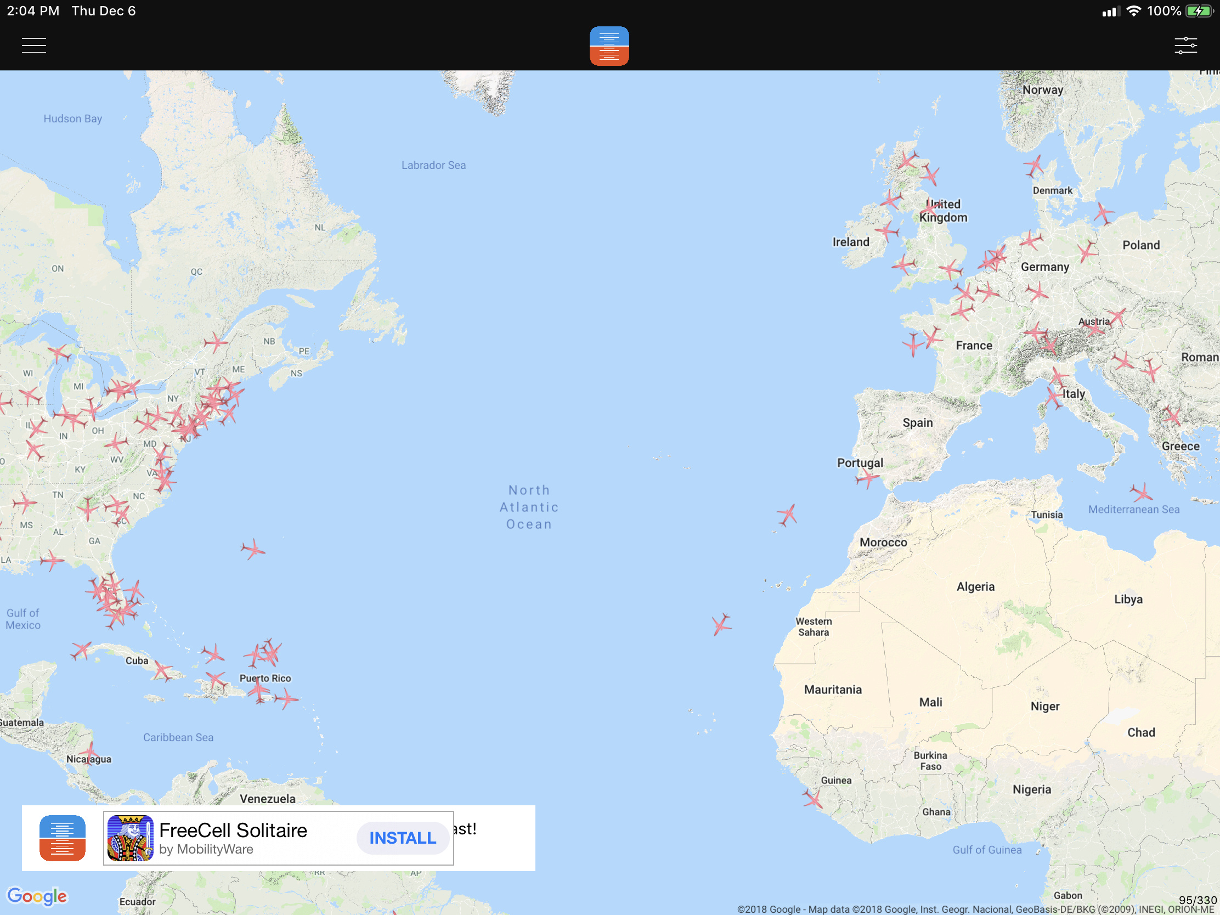Tap the plane east of Georgia coast
This screenshot has width=1220, height=915.
253,549
